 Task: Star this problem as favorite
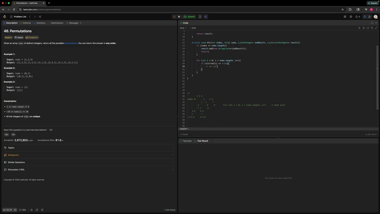(31, 210)
